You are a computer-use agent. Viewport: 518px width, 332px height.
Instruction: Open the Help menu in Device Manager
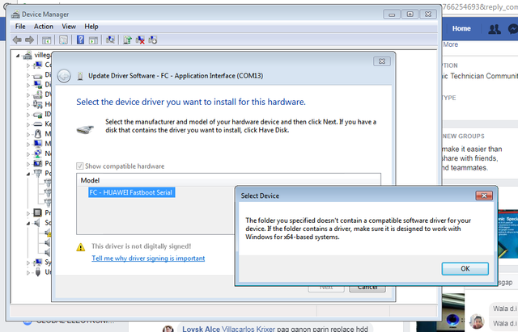tap(91, 27)
